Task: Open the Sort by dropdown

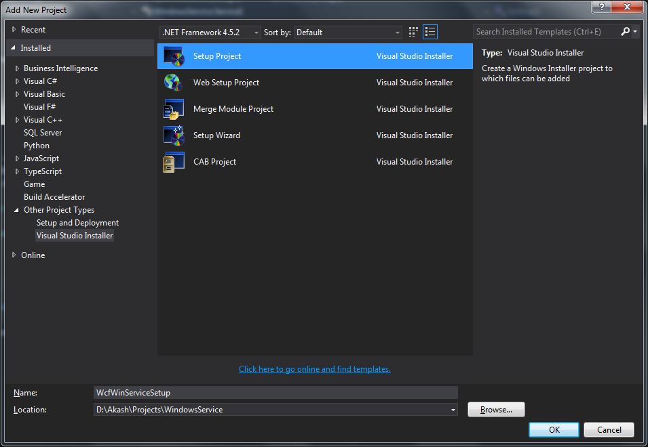Action: click(x=396, y=32)
